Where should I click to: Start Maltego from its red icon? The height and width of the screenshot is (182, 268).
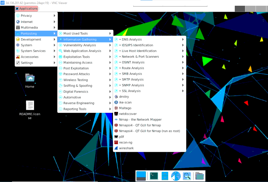coord(116,108)
